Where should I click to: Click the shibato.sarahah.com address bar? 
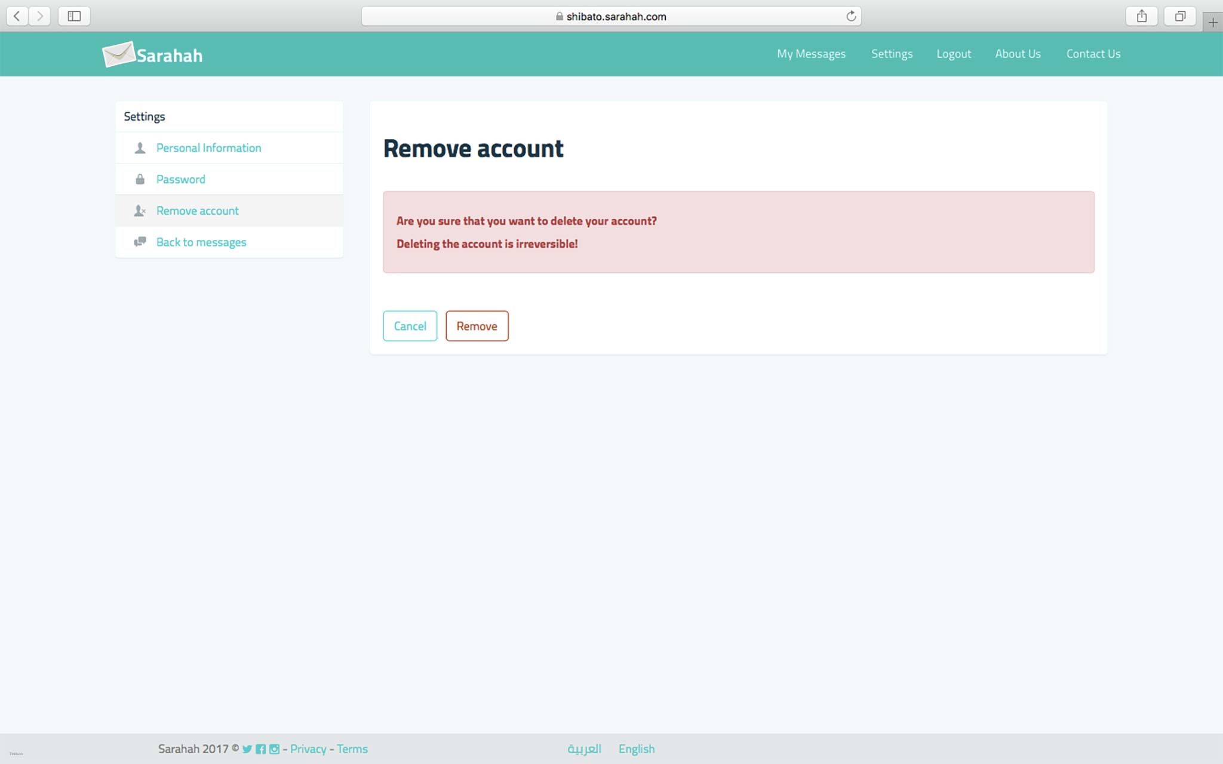tap(611, 16)
